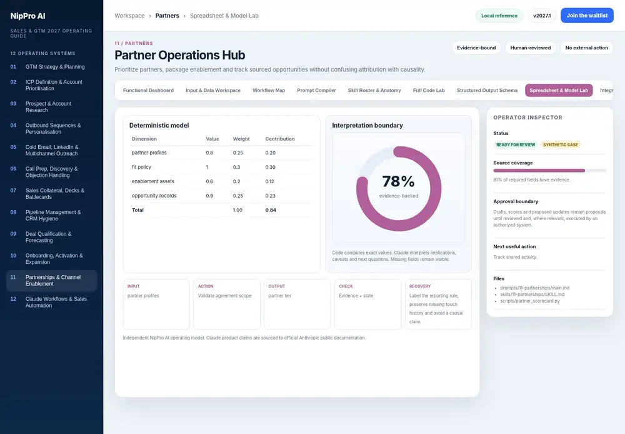Switch to Input & Data Workspace tab
This screenshot has width=625, height=434.
coord(213,90)
